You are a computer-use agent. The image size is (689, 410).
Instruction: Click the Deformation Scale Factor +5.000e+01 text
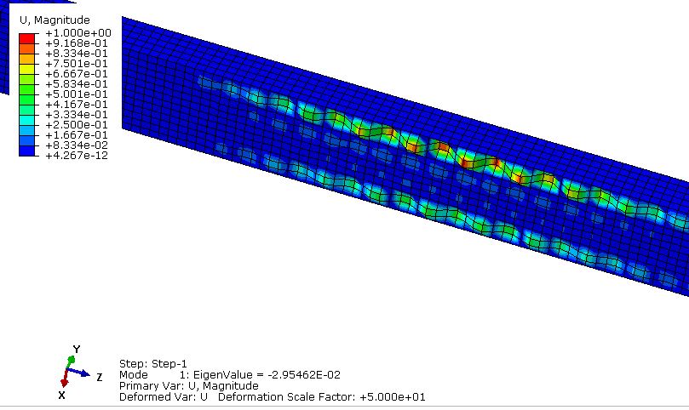point(322,397)
